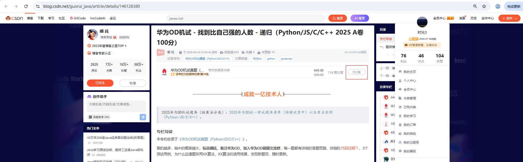This screenshot has width=523, height=162.
Task: Toggle the 已订阅 subscription button
Action: 356,72
